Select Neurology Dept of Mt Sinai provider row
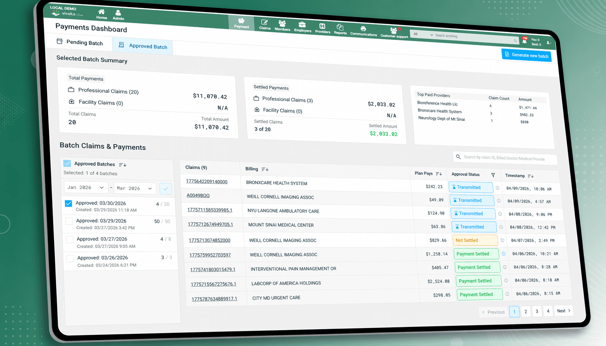 click(x=442, y=119)
